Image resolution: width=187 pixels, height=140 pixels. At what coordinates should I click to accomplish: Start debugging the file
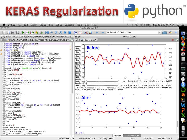(47, 32)
